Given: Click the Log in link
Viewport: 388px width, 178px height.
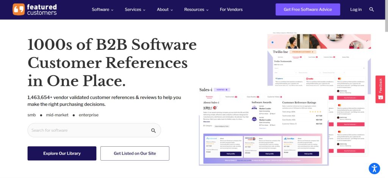Looking at the screenshot, I should (x=356, y=9).
